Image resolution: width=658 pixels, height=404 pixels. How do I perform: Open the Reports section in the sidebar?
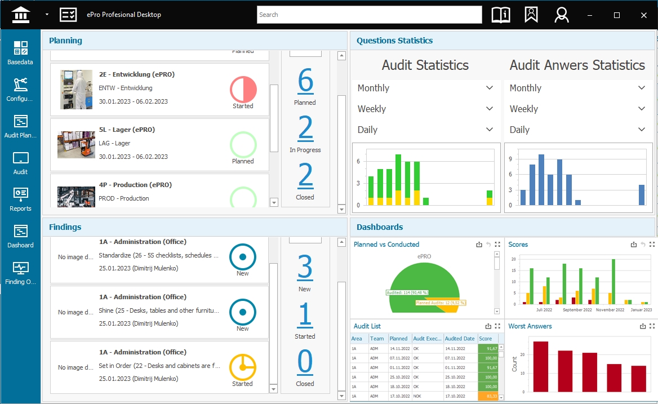[x=20, y=199]
